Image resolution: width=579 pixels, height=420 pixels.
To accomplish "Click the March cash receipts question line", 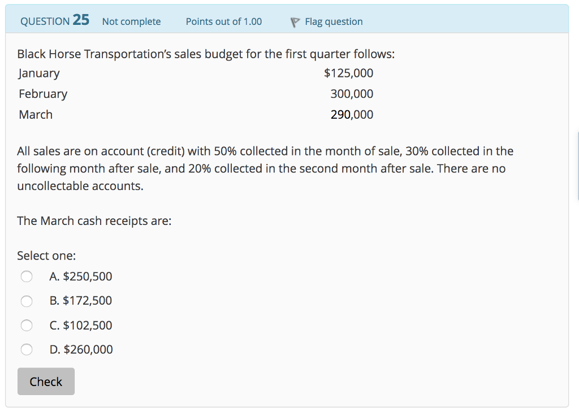I will [94, 220].
